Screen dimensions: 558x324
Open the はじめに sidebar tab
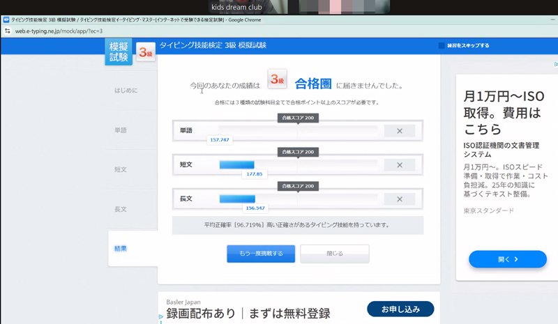click(126, 91)
